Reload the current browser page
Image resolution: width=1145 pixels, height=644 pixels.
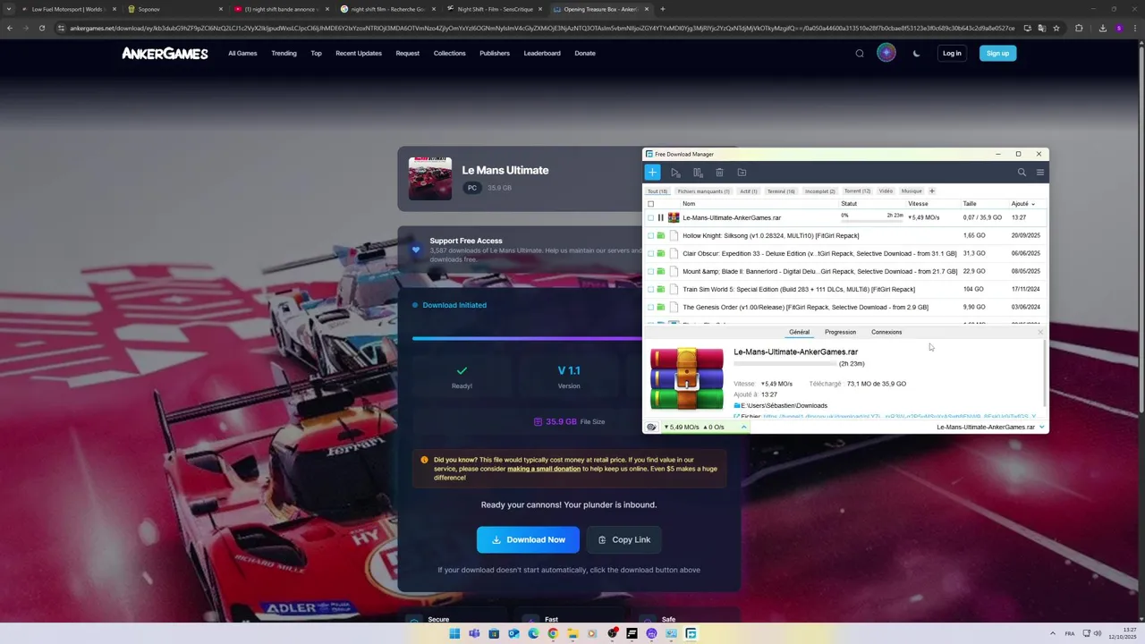coord(41,28)
